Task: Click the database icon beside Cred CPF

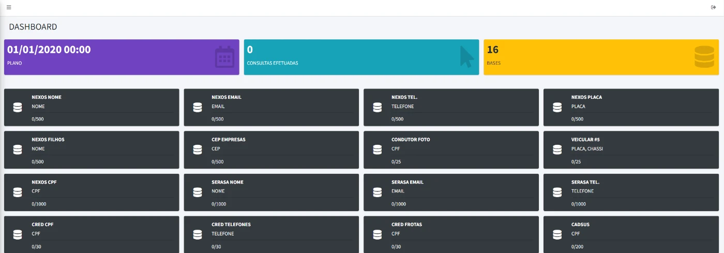Action: (x=18, y=234)
